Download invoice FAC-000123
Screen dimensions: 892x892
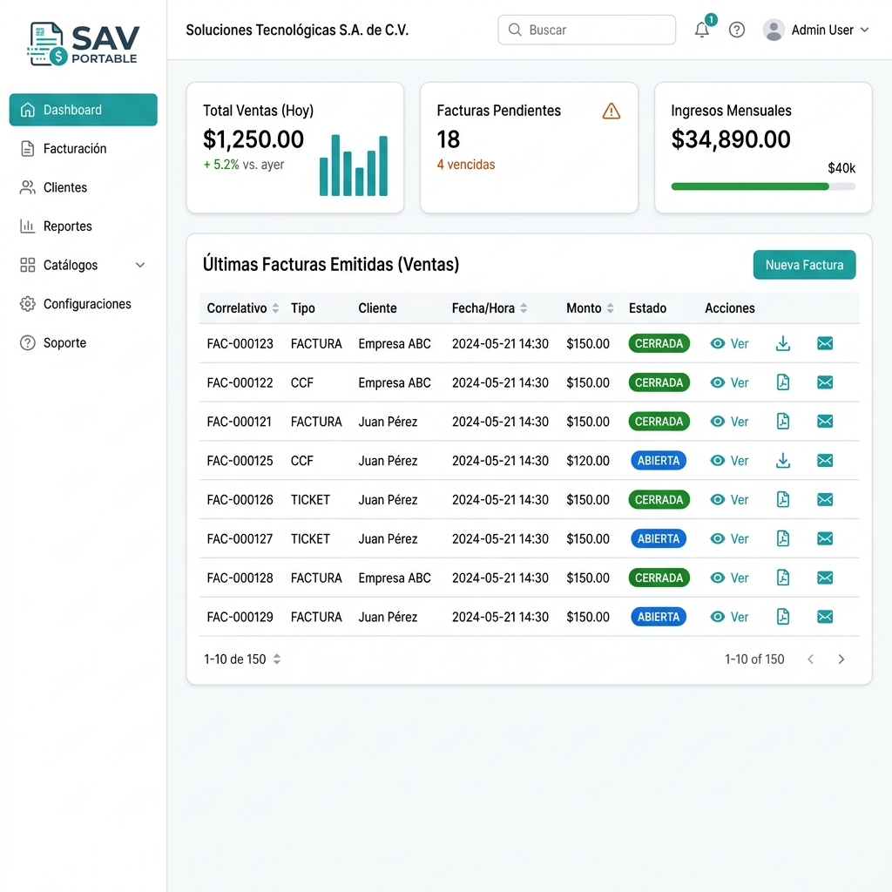(x=783, y=343)
